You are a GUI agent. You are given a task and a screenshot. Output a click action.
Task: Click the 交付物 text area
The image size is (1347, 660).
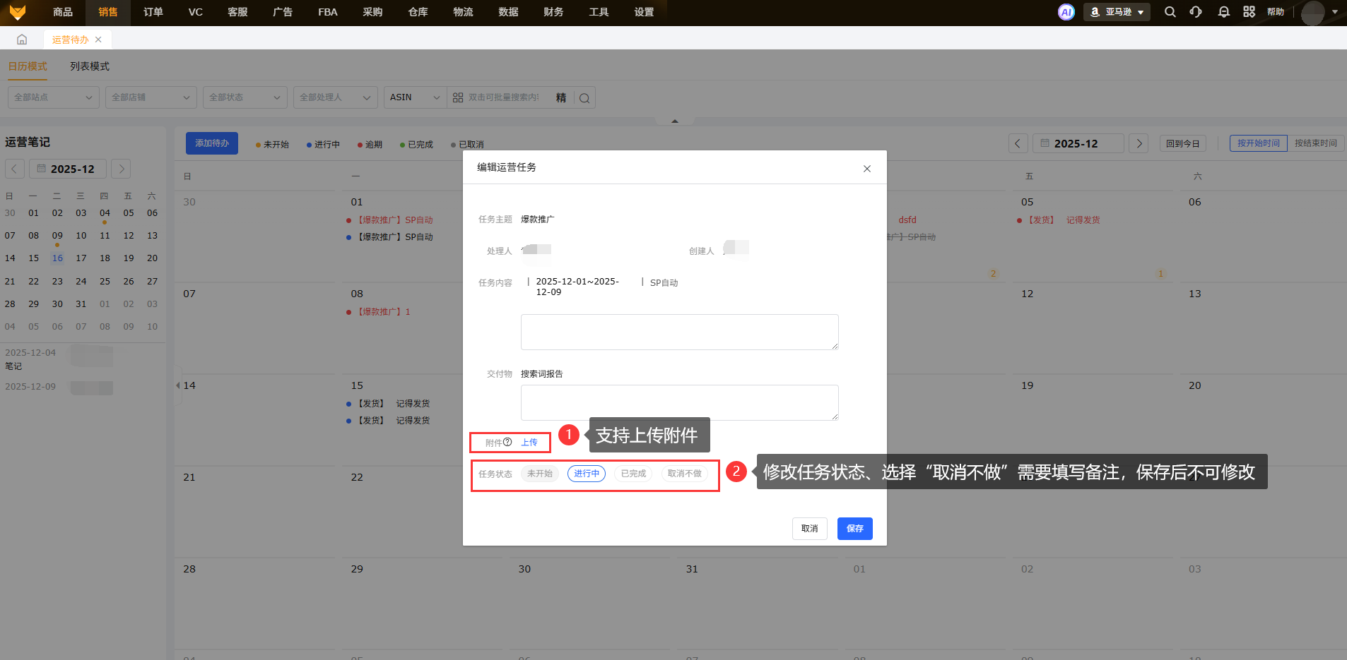[680, 402]
